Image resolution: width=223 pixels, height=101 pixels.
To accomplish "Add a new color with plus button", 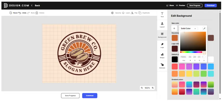I will coord(174,28).
